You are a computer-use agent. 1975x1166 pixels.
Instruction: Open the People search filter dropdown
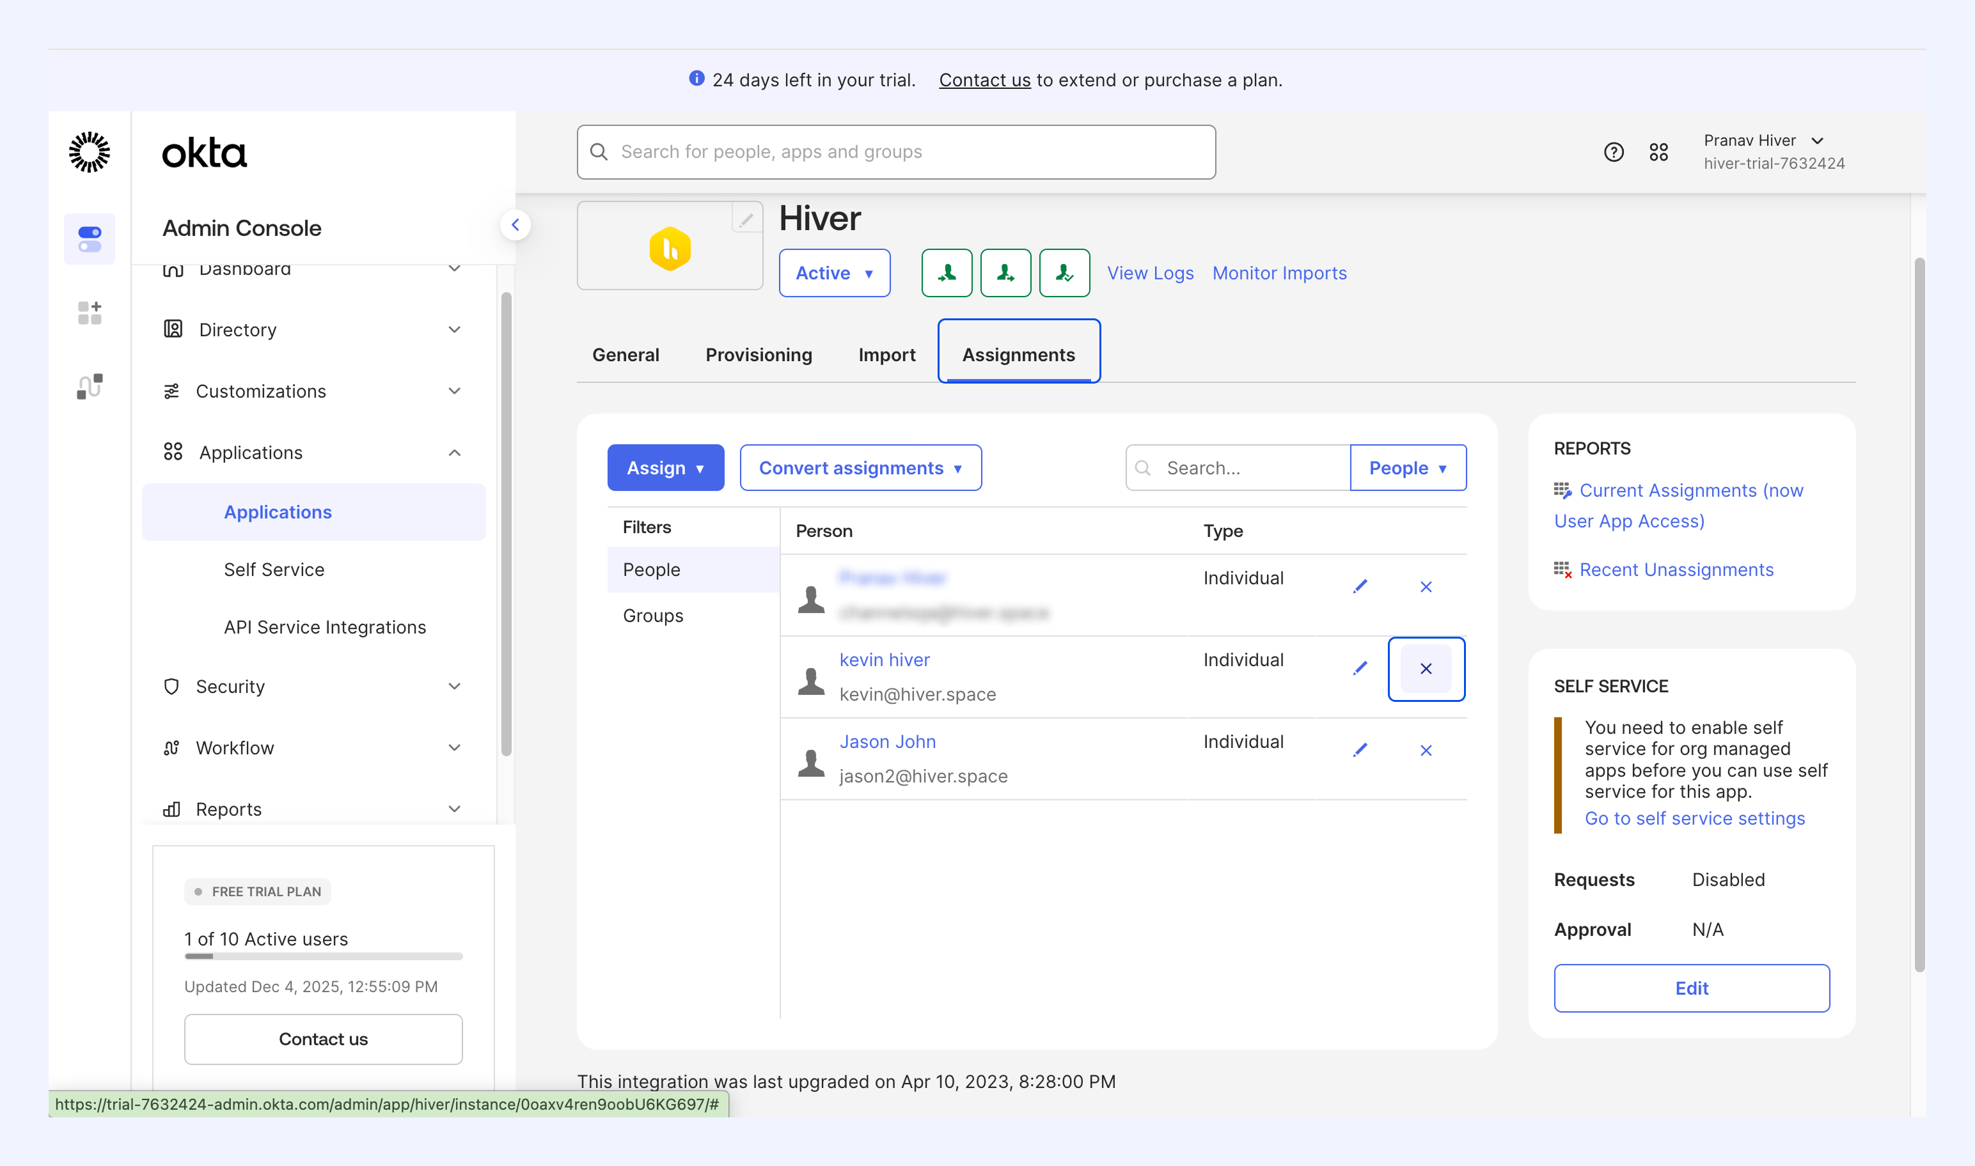1408,467
